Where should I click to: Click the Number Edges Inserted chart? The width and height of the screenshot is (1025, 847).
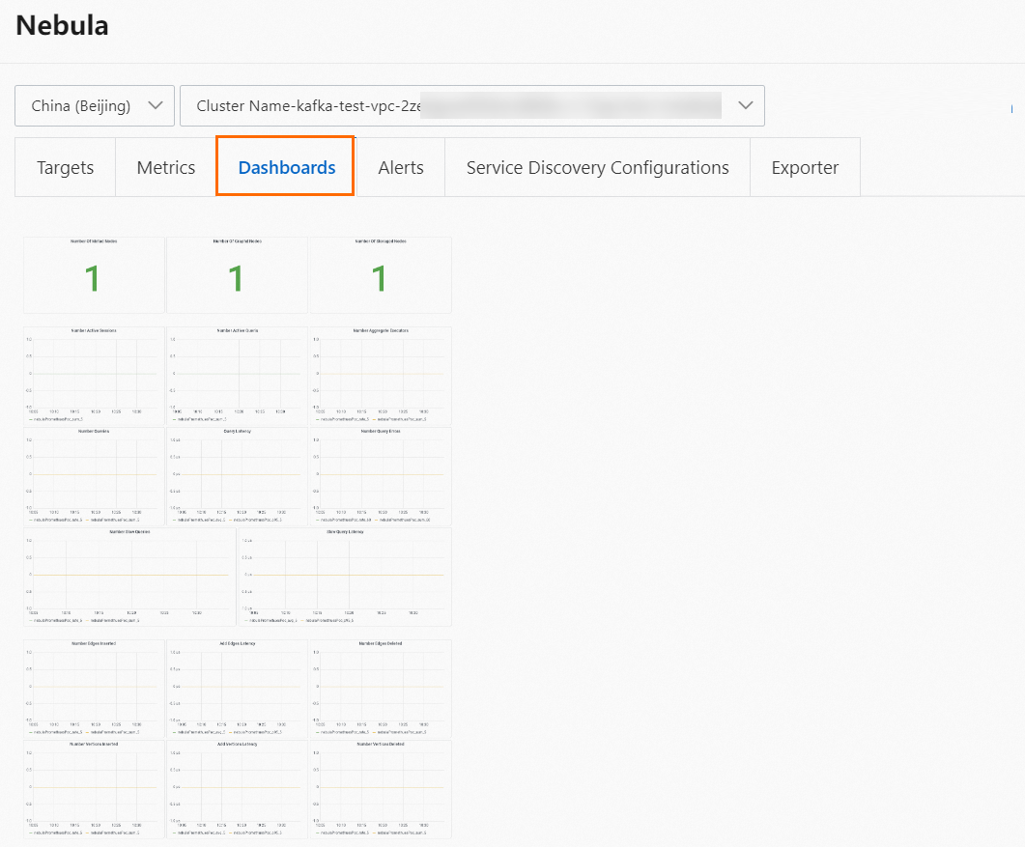point(94,689)
